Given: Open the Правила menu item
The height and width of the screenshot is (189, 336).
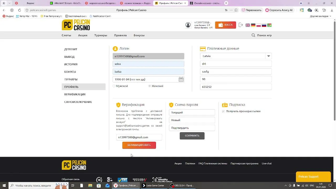Looking at the screenshot, I should 120,35.
